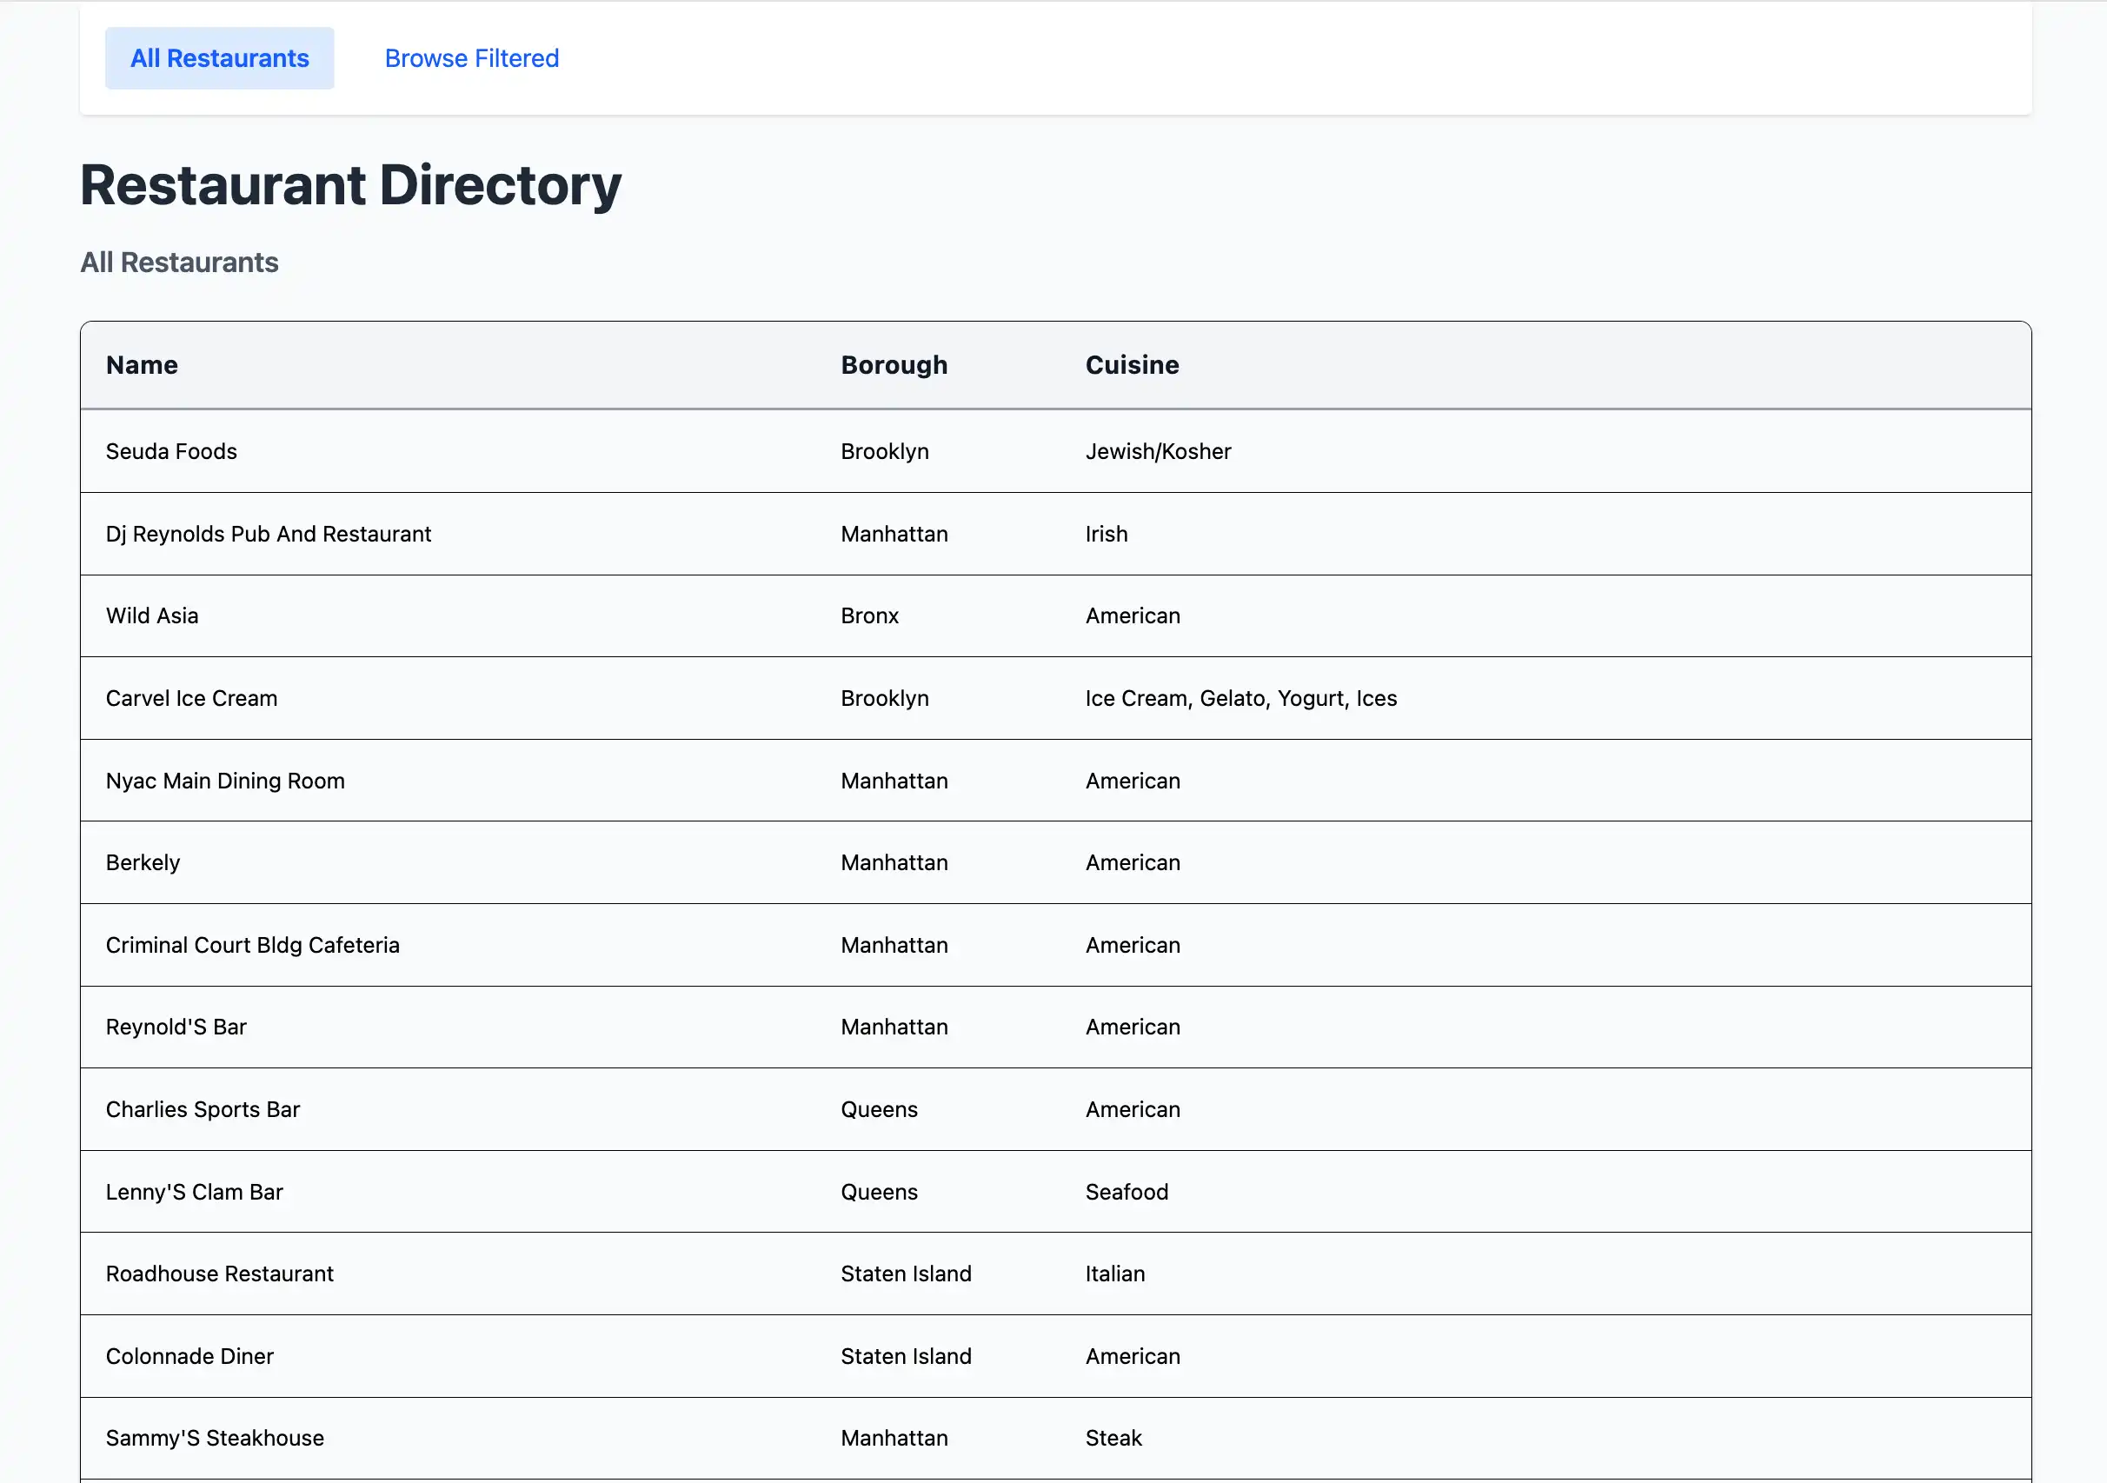The height and width of the screenshot is (1483, 2107).
Task: Click Sammy'S Steakhouse entry
Action: coord(215,1437)
